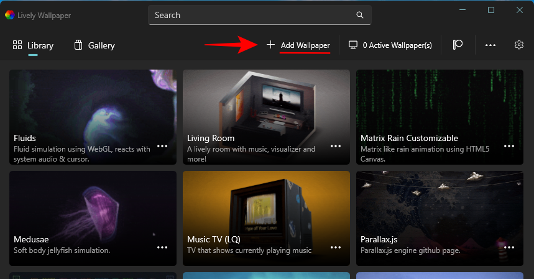
Task: Open options menu for Living Room wallpaper
Action: [x=336, y=146]
